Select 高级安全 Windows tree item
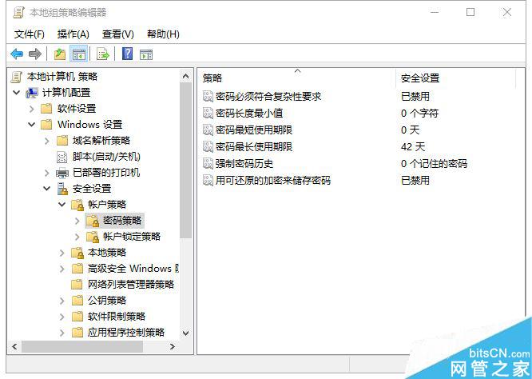 click(133, 269)
